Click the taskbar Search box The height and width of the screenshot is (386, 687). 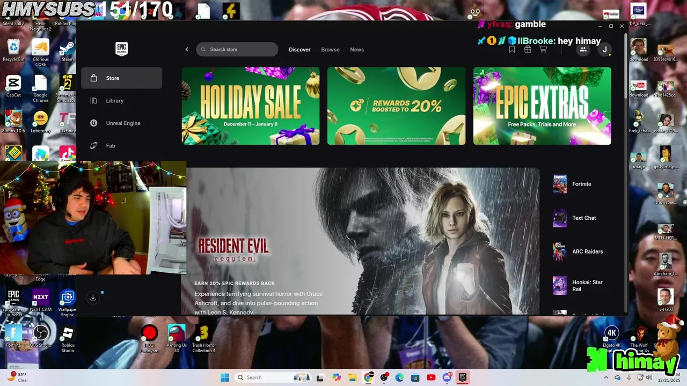[x=274, y=377]
